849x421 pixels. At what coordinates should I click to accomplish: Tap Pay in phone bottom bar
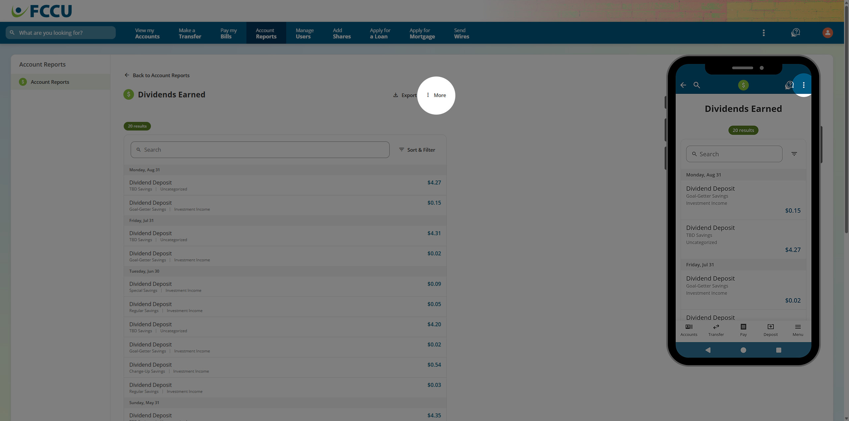743,330
